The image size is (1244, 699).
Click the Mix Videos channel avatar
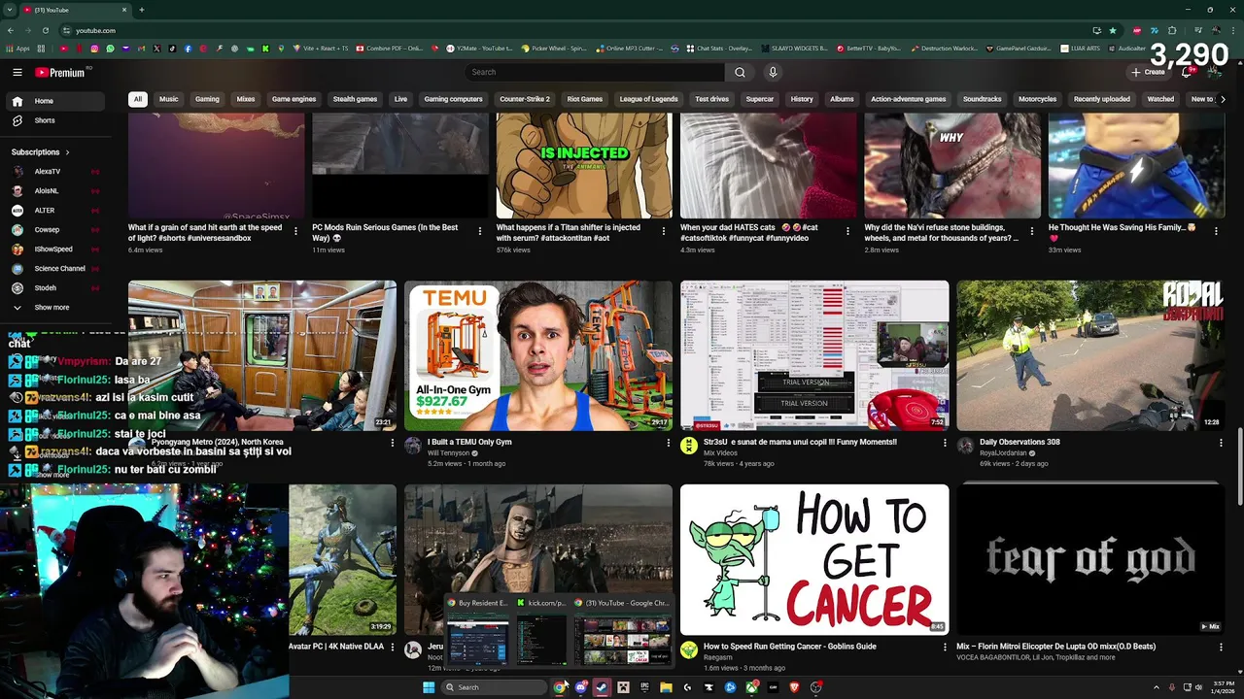coord(689,447)
